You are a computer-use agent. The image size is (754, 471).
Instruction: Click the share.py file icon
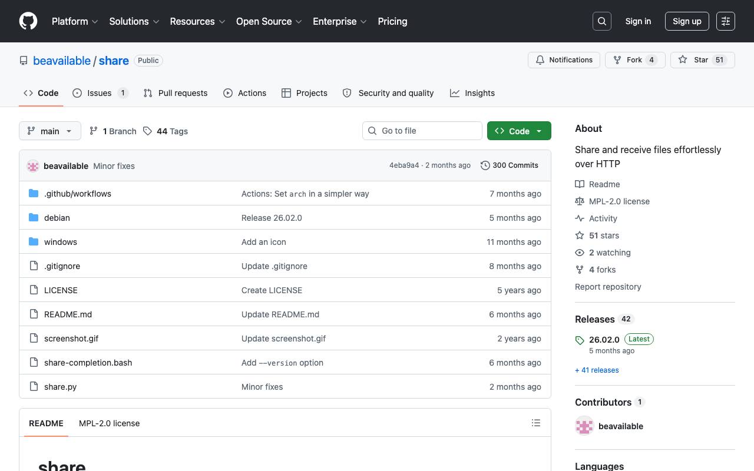click(x=34, y=387)
